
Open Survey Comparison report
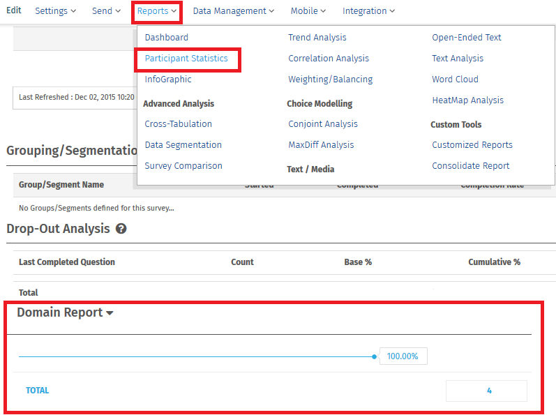click(183, 165)
